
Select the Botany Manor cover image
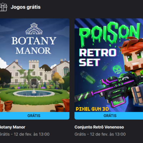pos(35,65)
